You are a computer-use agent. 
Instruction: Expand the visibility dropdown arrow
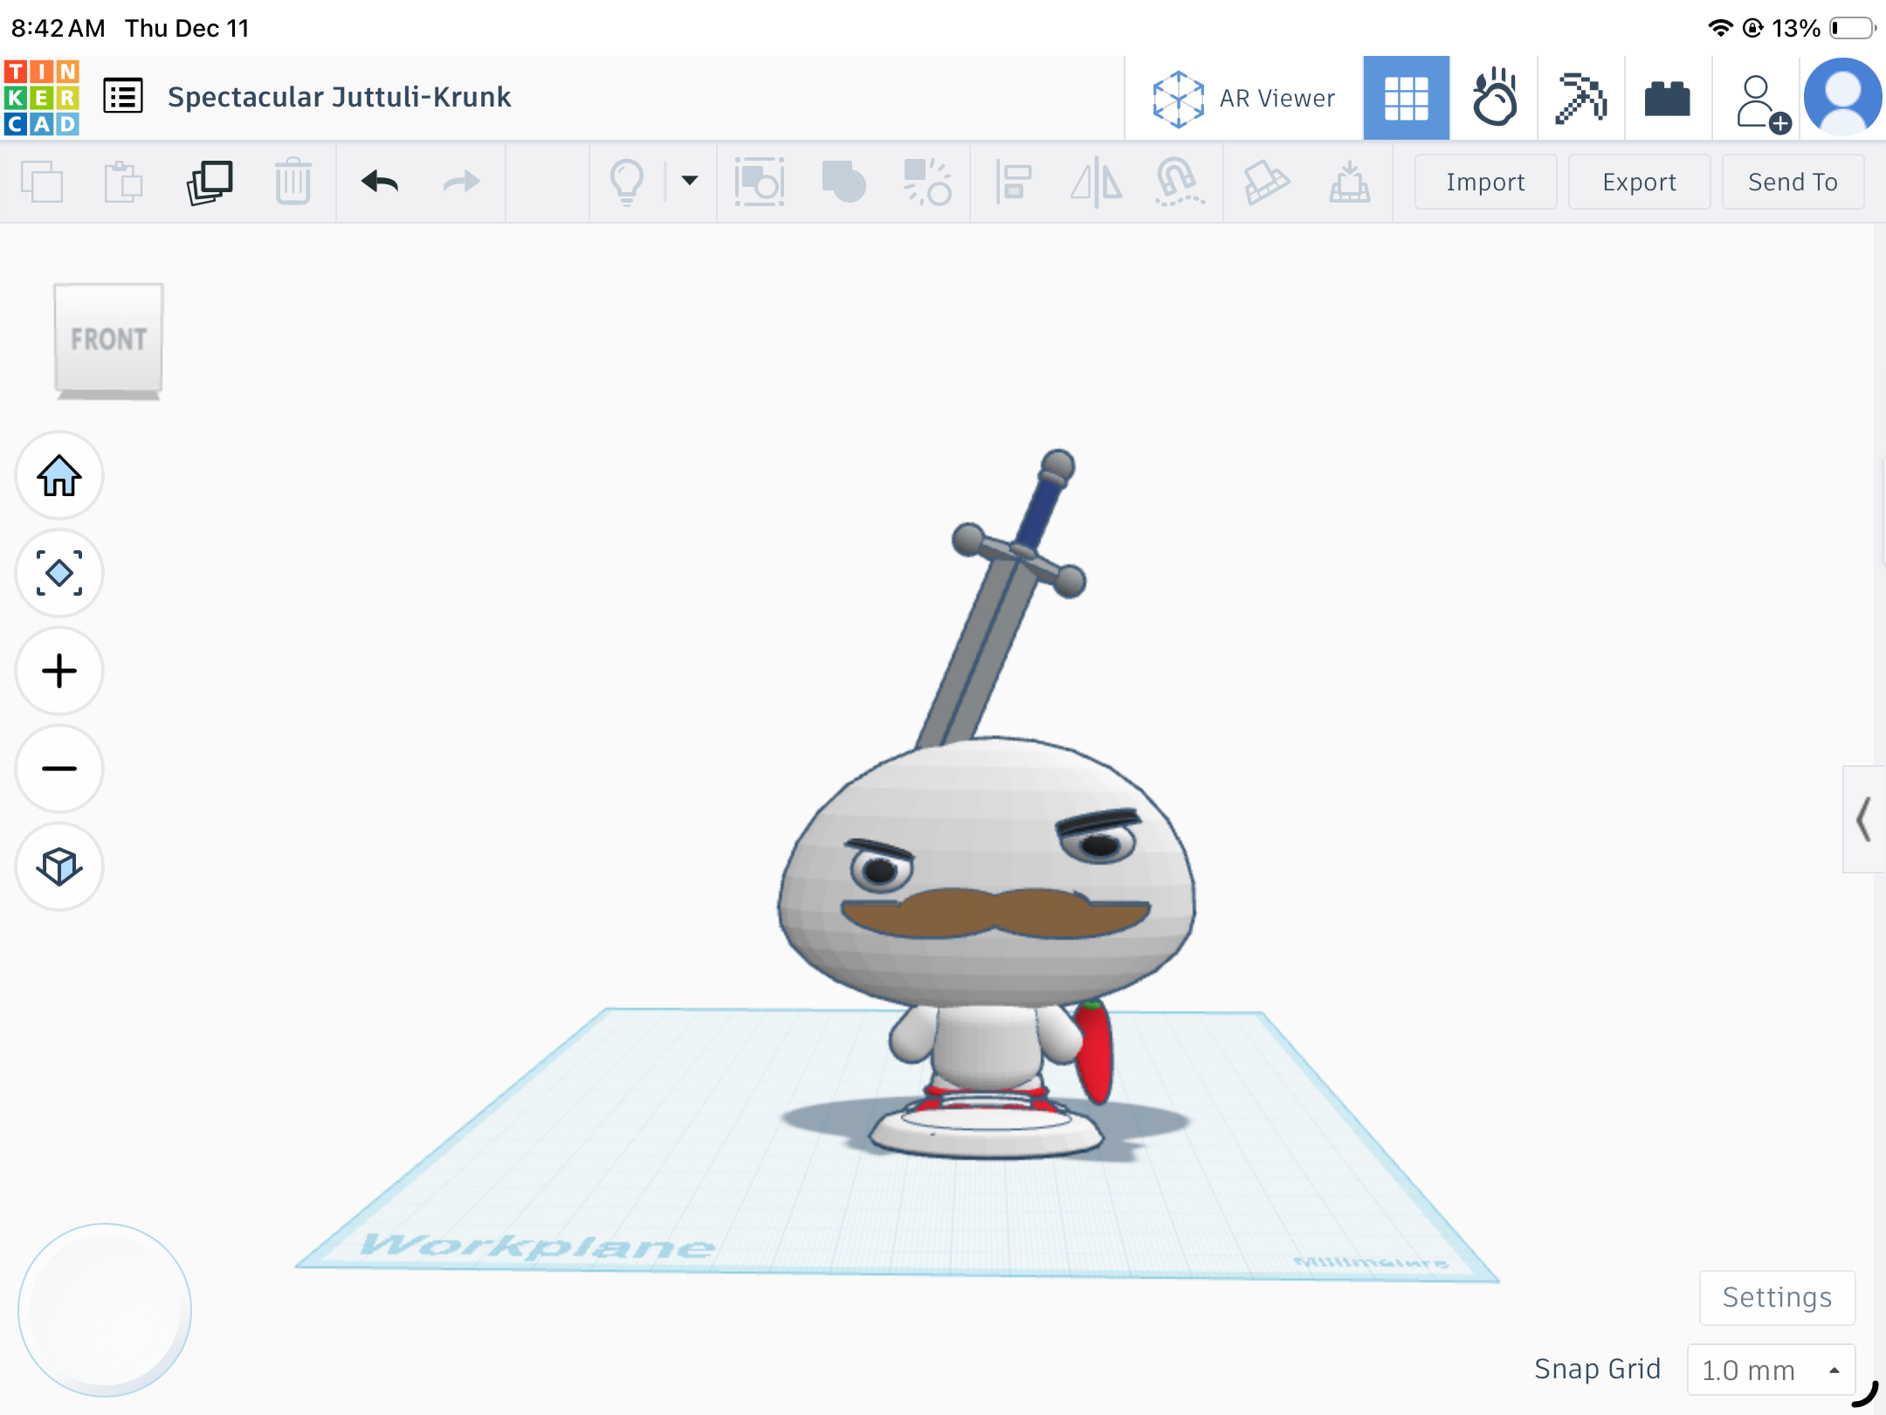[690, 181]
